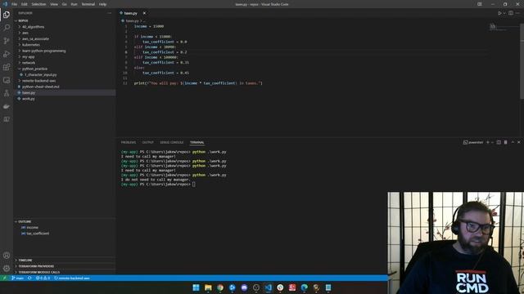This screenshot has width=524, height=294.
Task: Switch to Debug Console panel tab
Action: click(x=171, y=142)
